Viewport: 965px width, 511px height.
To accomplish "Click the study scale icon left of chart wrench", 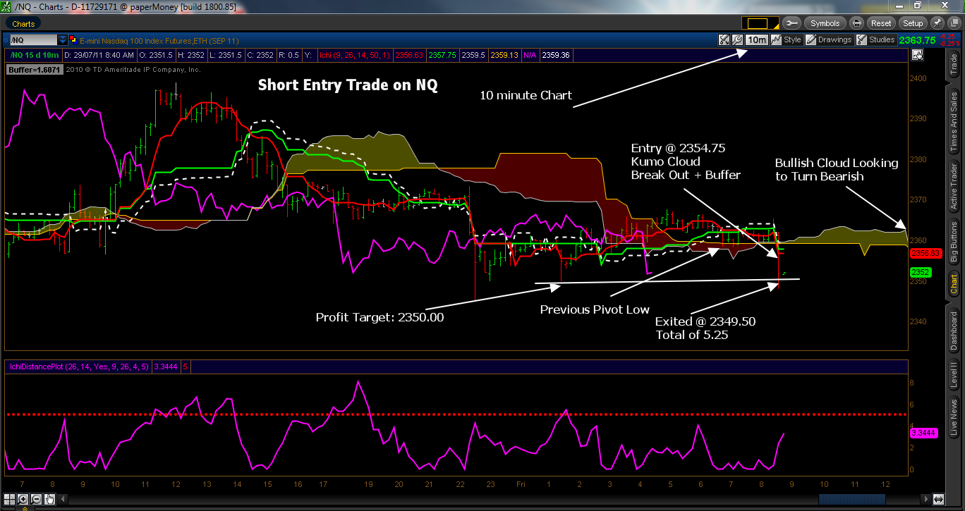I will (724, 40).
